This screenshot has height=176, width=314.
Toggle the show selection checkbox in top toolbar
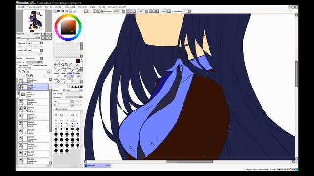102,11
